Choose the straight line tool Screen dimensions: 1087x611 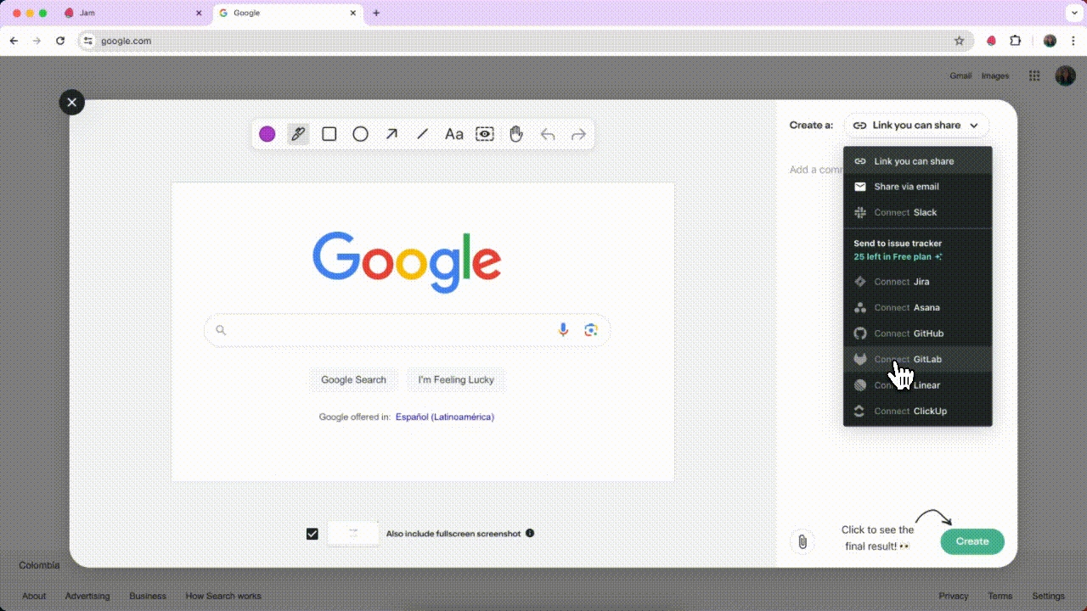pos(422,134)
